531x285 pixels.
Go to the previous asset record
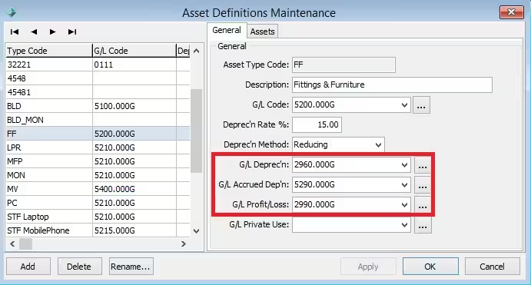pos(34,31)
